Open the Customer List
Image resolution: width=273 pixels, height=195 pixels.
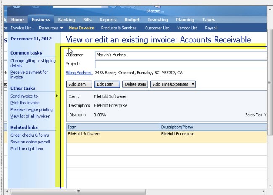tap(157, 28)
